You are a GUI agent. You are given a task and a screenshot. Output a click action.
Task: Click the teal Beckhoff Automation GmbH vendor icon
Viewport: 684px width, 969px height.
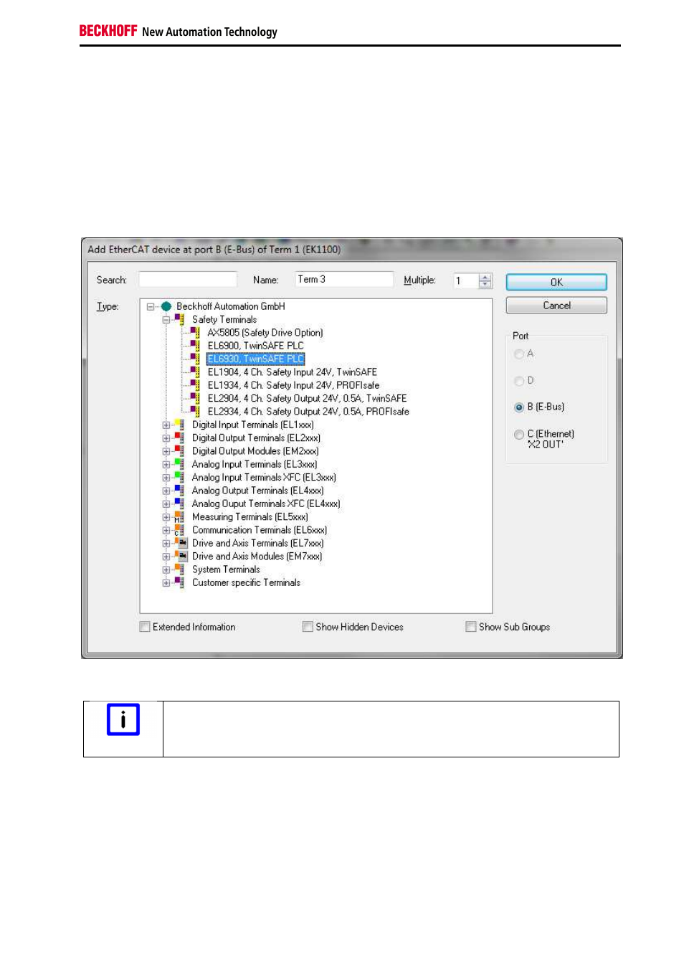coord(166,306)
